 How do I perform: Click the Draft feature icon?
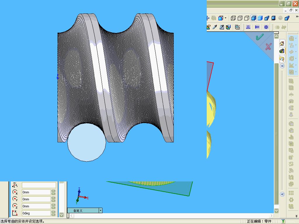click(291, 150)
